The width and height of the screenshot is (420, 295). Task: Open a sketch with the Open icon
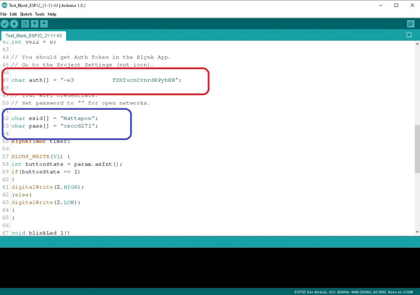pos(34,24)
